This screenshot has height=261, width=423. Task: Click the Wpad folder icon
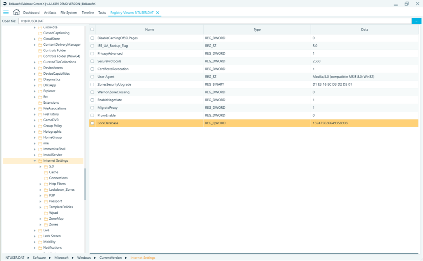click(x=46, y=213)
